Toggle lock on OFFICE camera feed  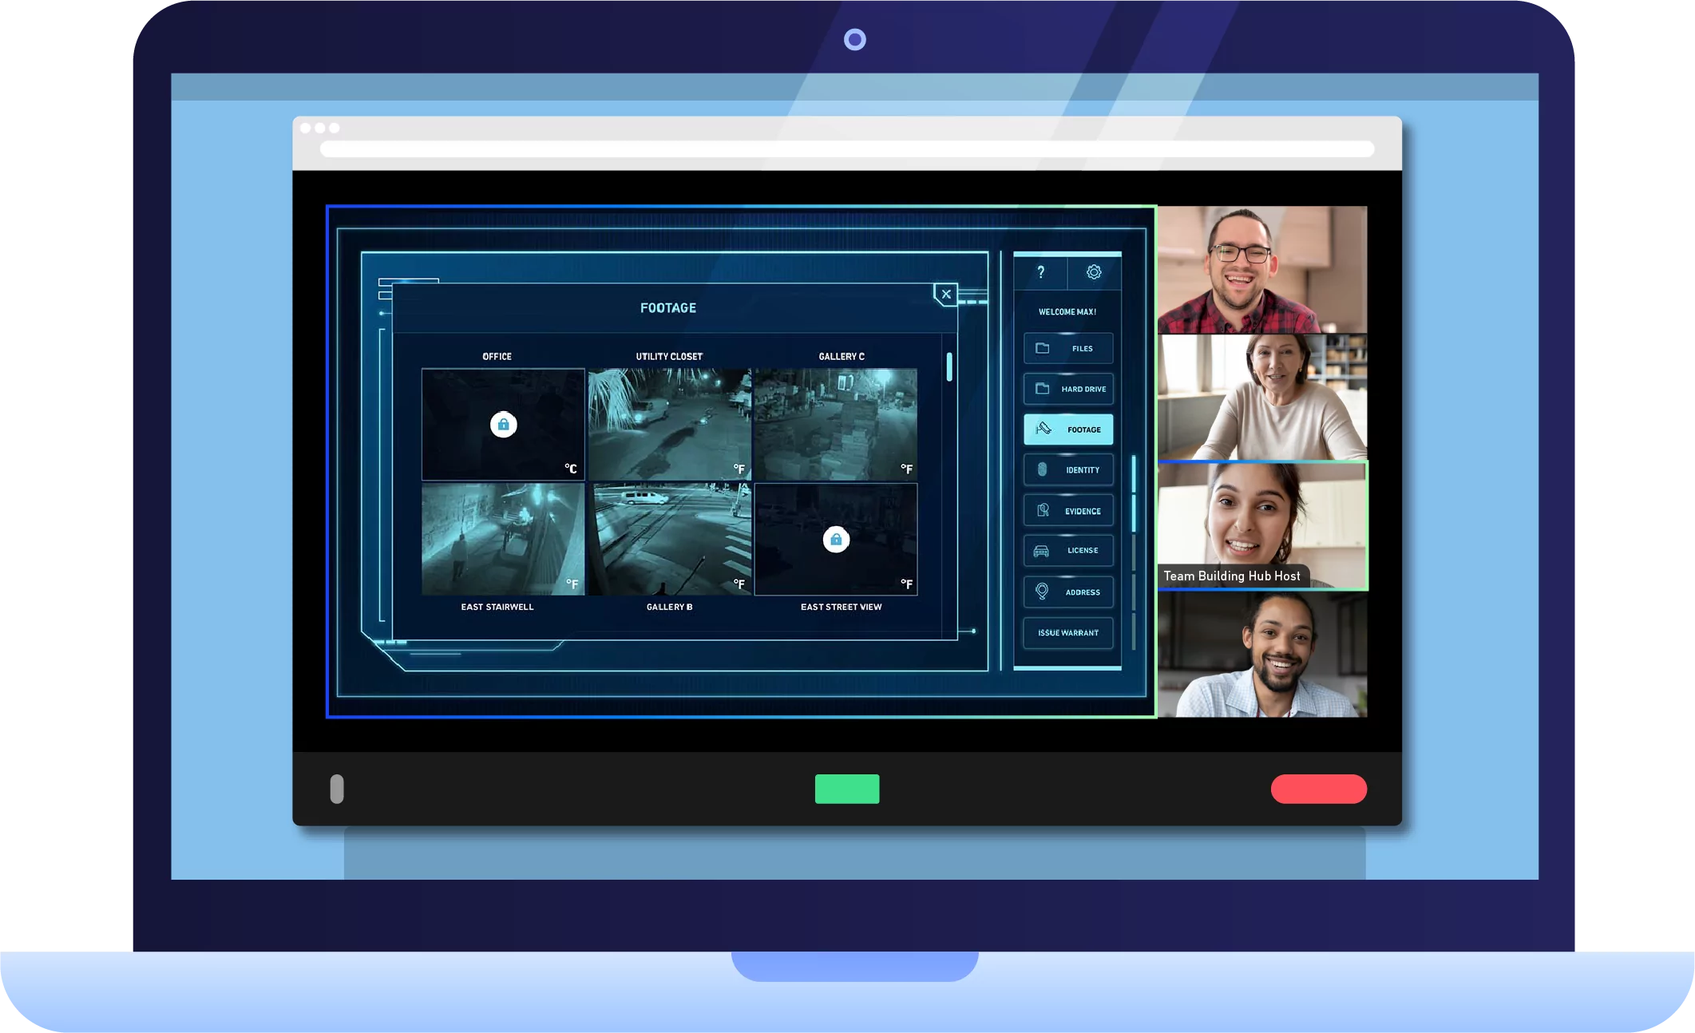[504, 424]
